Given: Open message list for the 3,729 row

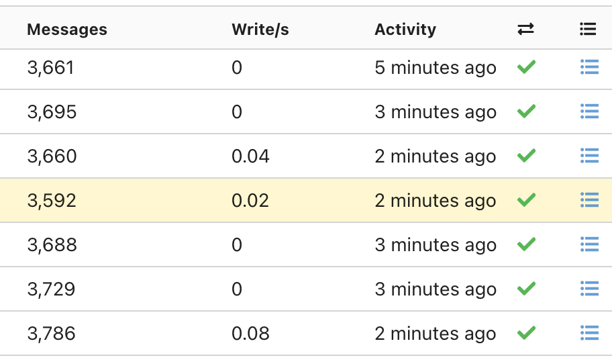Looking at the screenshot, I should 589,289.
